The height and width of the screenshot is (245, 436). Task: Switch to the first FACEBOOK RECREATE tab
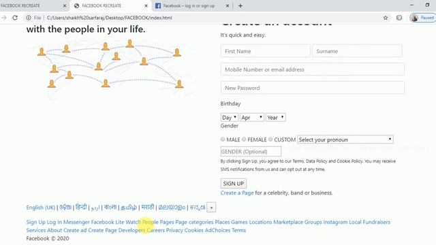click(32, 5)
